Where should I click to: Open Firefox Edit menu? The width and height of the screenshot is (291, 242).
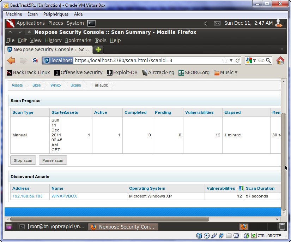coord(22,40)
